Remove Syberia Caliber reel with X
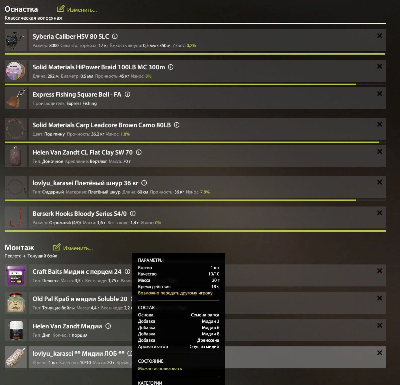Viewport: 400px width, 385px height. [x=379, y=36]
